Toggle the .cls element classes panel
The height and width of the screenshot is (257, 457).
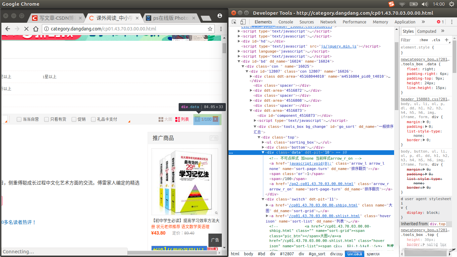436,40
